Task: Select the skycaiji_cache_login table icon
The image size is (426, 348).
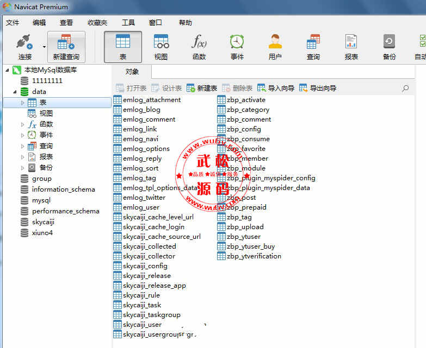Action: (118, 227)
